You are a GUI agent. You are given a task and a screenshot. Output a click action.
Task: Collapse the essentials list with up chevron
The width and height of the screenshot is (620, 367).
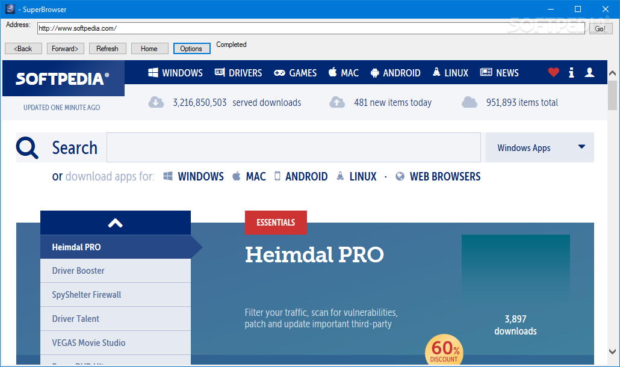[116, 223]
